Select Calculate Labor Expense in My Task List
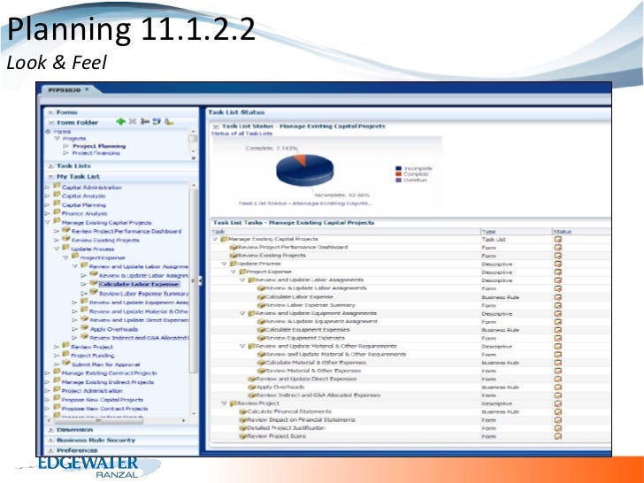The height and width of the screenshot is (483, 644). click(x=139, y=284)
